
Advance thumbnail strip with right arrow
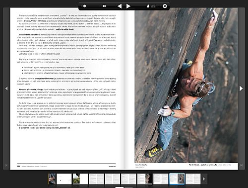[204, 179]
